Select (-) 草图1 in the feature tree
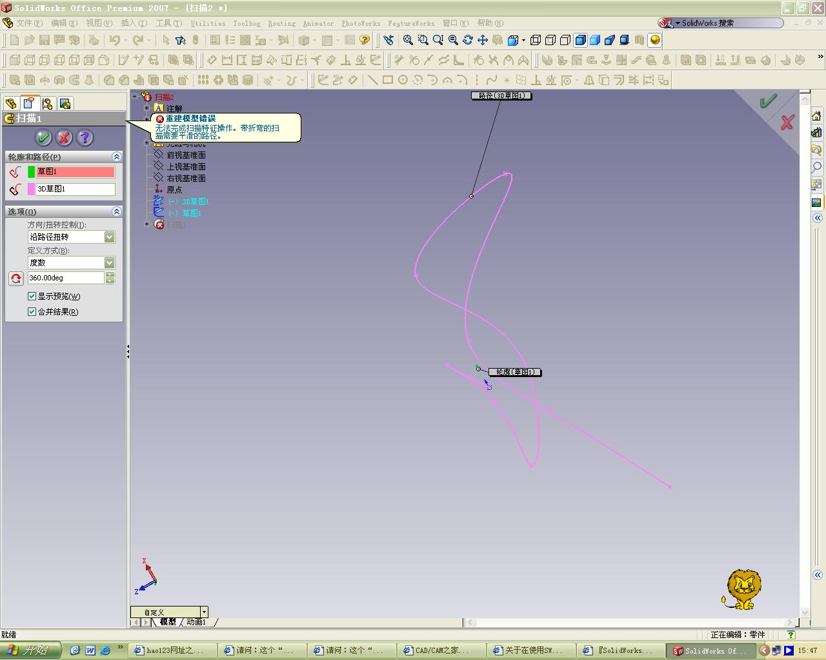826x660 pixels. pos(185,213)
